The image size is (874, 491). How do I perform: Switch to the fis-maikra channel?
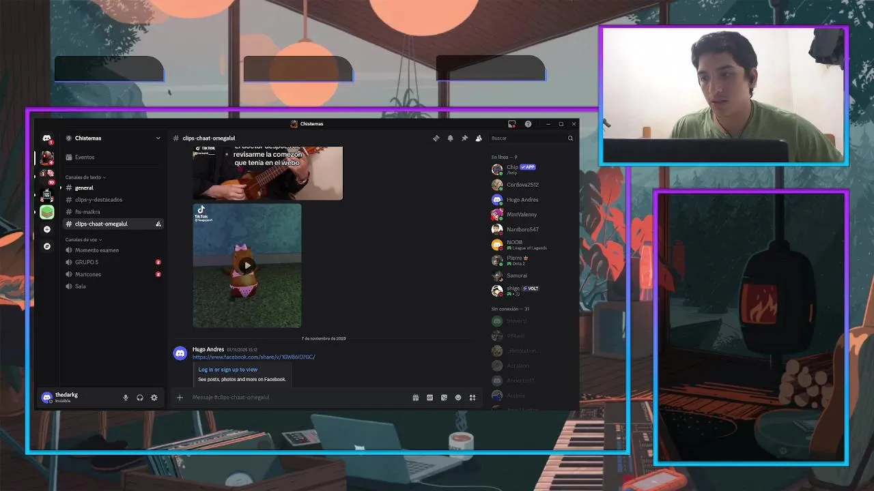point(113,212)
